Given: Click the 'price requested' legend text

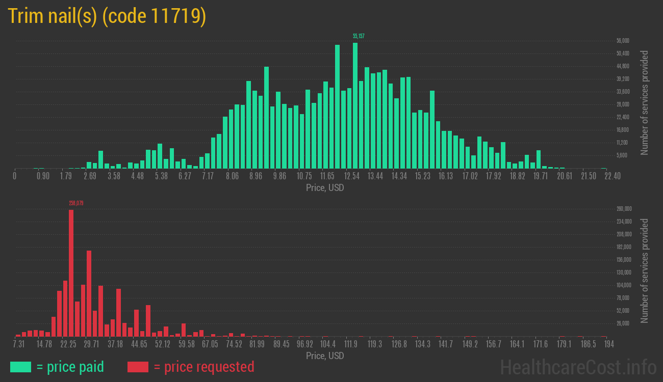Looking at the screenshot, I should click(x=203, y=367).
